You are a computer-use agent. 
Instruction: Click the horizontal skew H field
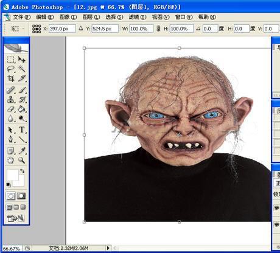click(x=241, y=29)
